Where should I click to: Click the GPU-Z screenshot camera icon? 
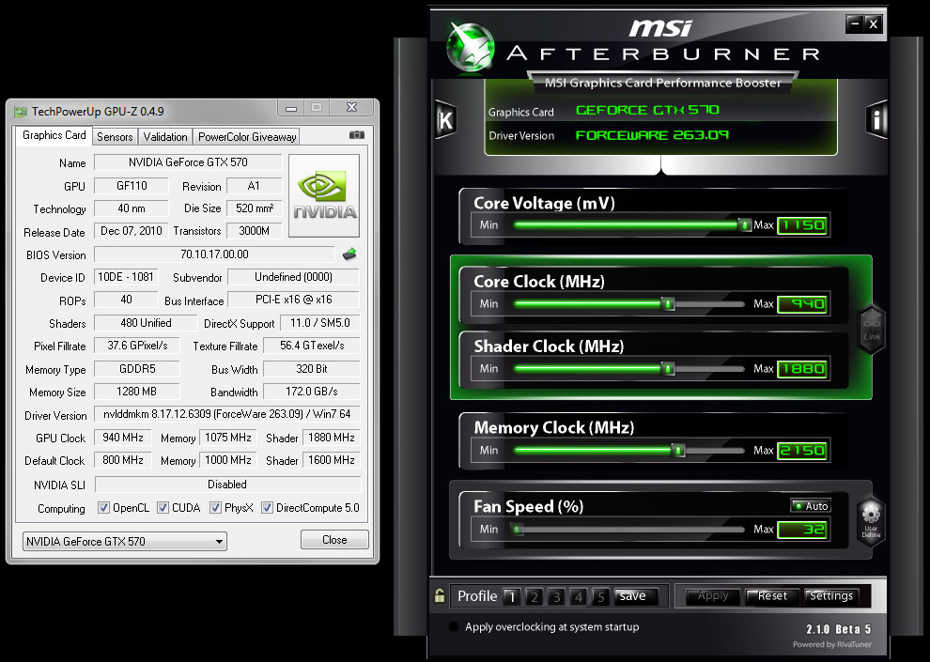[356, 135]
